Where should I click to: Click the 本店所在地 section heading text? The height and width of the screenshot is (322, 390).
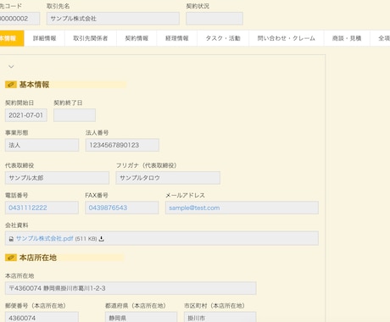(x=38, y=258)
